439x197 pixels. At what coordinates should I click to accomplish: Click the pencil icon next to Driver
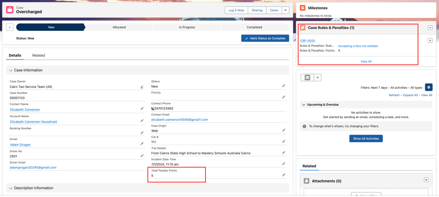tap(142, 144)
